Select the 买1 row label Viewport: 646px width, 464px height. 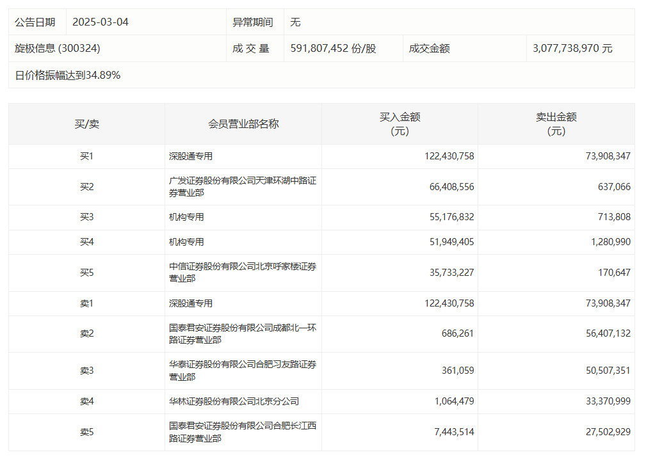pyautogui.click(x=87, y=156)
